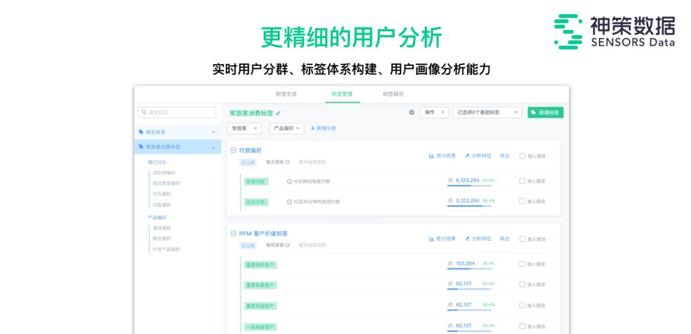Collapse the 付款偏好 section with its minus box
The height and width of the screenshot is (334, 691).
(x=234, y=150)
